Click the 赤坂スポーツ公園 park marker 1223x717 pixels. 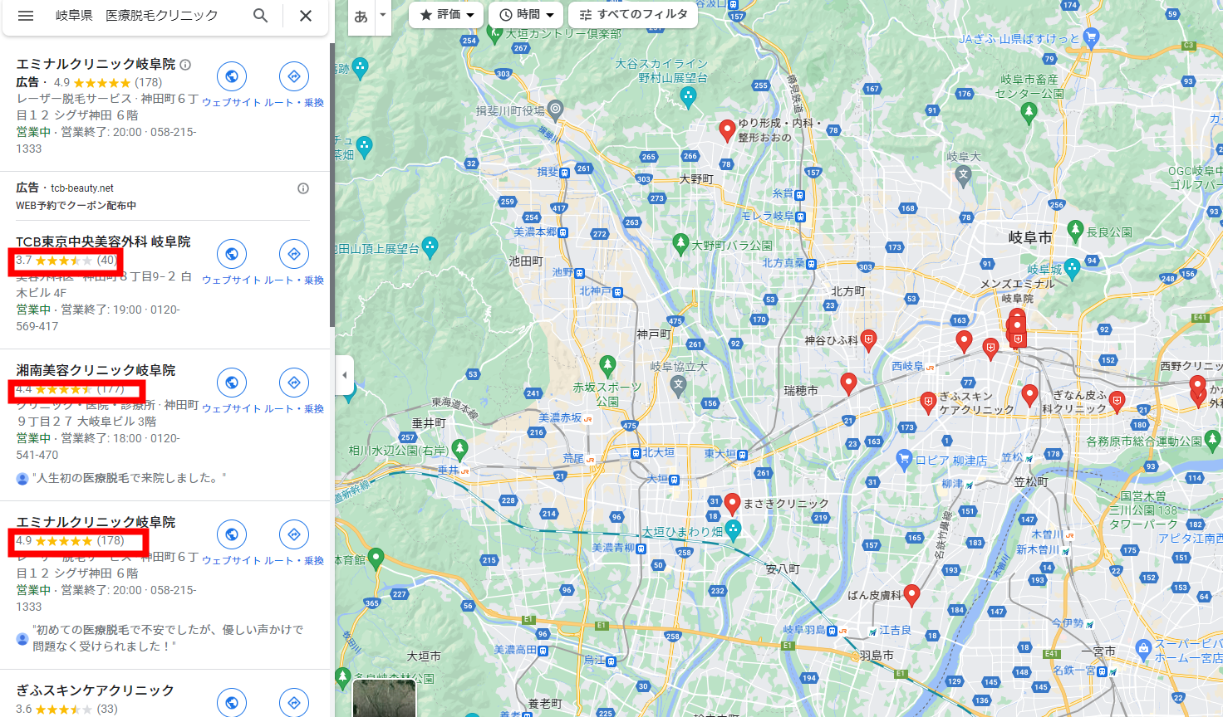pos(607,365)
